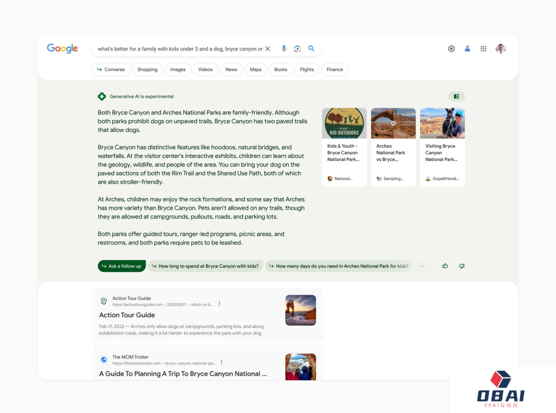Switch to the Books filter
Image resolution: width=556 pixels, height=413 pixels.
pyautogui.click(x=281, y=69)
